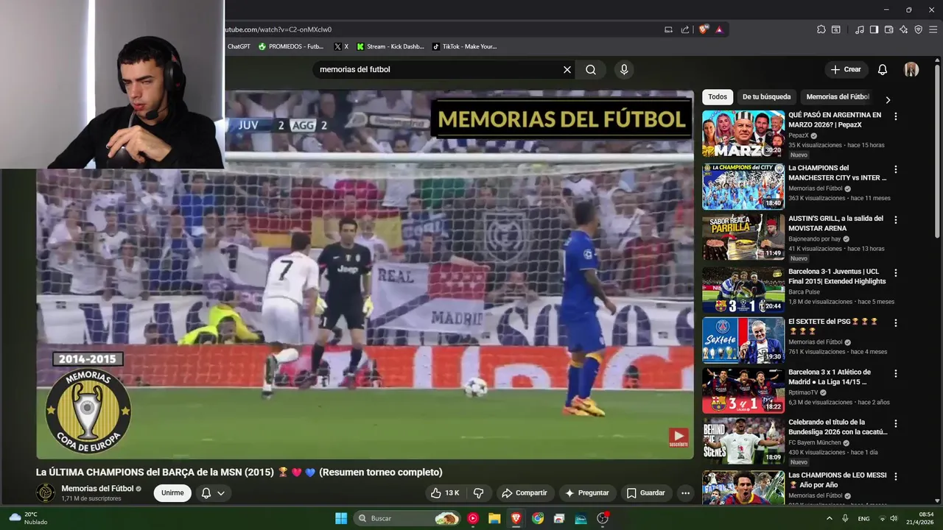Click the YouTube search magnifier button
This screenshot has width=943, height=530.
pyautogui.click(x=591, y=70)
